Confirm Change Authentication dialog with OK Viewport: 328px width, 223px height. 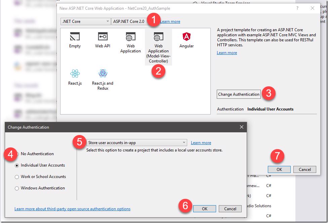(x=205, y=209)
